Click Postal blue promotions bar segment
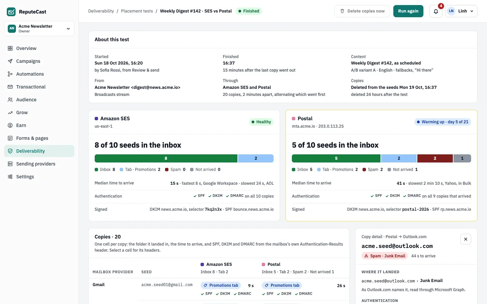The height and width of the screenshot is (304, 487). [x=399, y=158]
